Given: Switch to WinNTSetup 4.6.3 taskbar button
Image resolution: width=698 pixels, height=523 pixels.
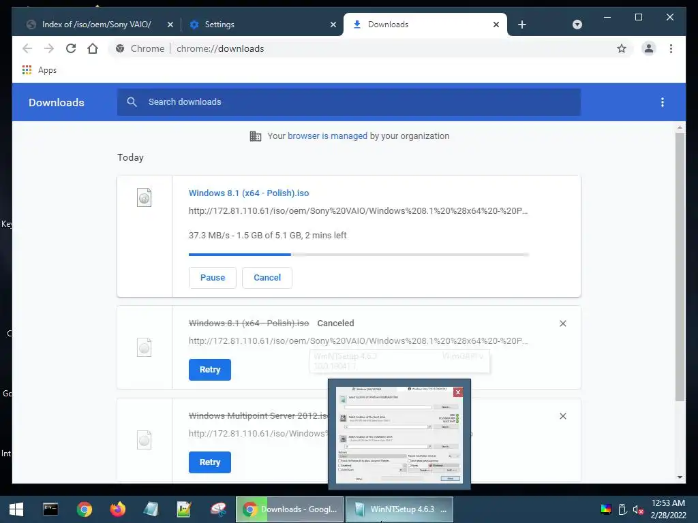Looking at the screenshot, I should 399,509.
